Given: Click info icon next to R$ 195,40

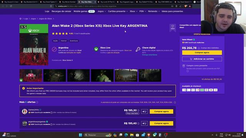Looking at the screenshot, I should (x=138, y=123).
